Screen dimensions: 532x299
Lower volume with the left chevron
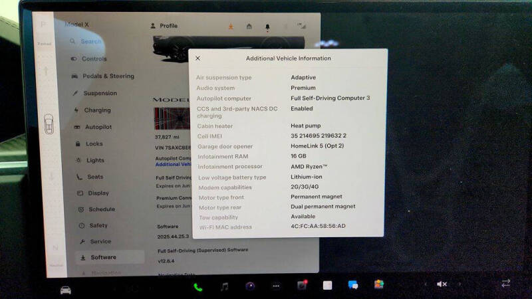point(426,284)
